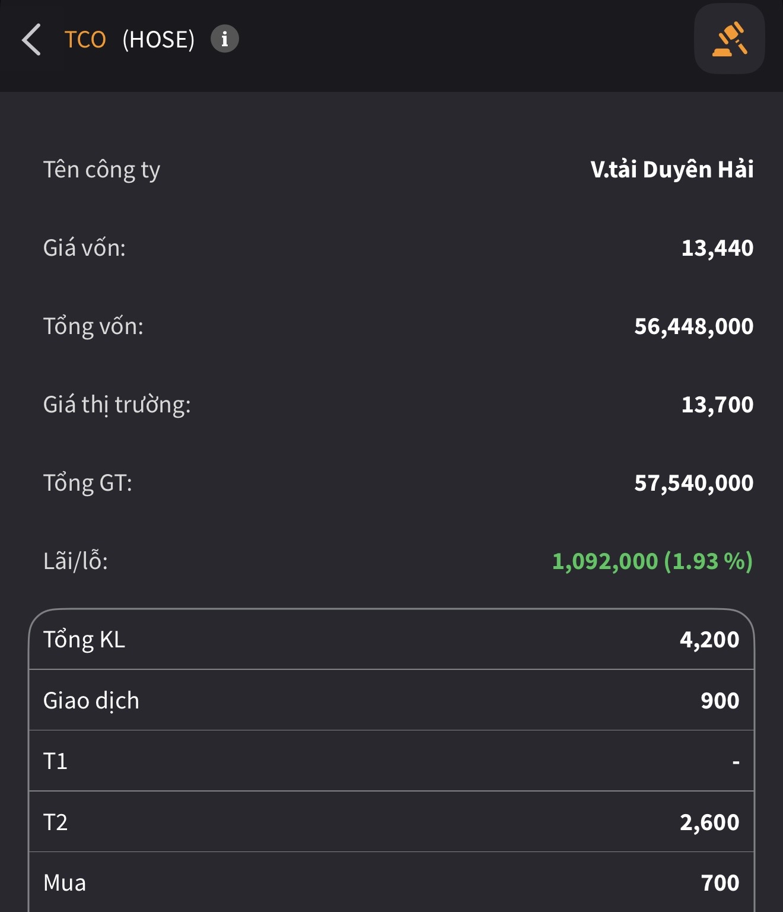Tap the Tổng KL value 4,200
783x912 pixels.
point(709,640)
